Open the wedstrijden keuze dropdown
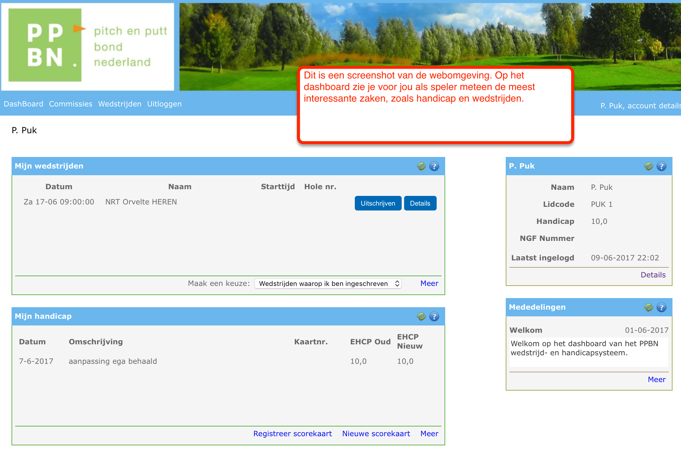The image size is (681, 452). pos(328,283)
